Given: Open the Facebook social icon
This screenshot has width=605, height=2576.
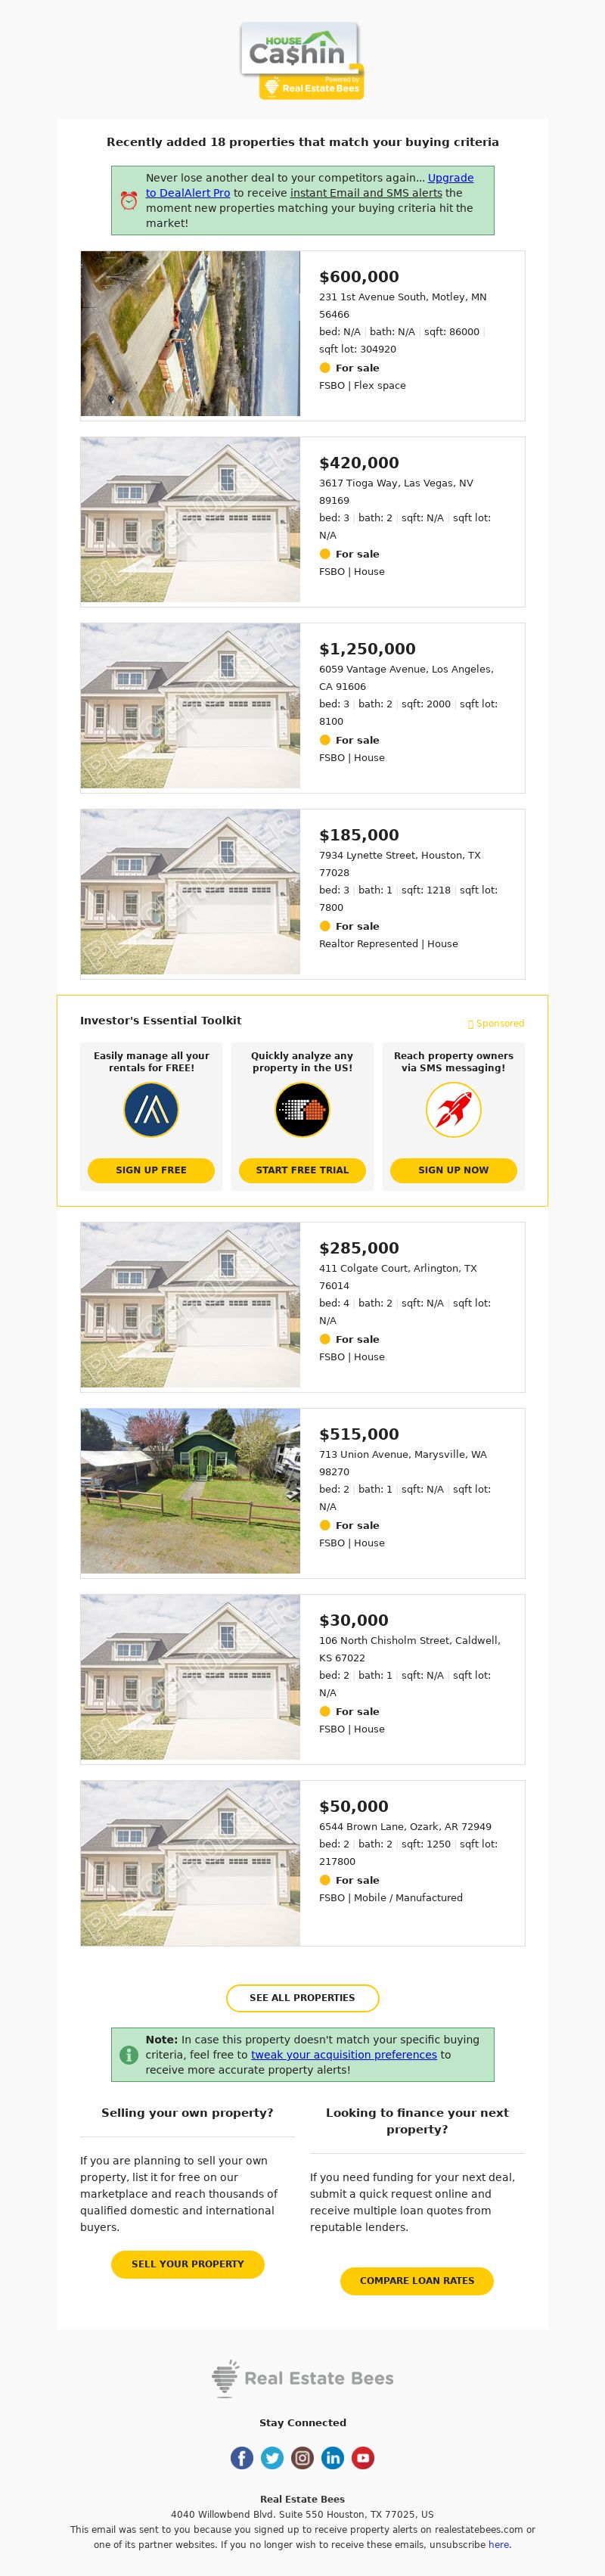Looking at the screenshot, I should [x=242, y=2457].
